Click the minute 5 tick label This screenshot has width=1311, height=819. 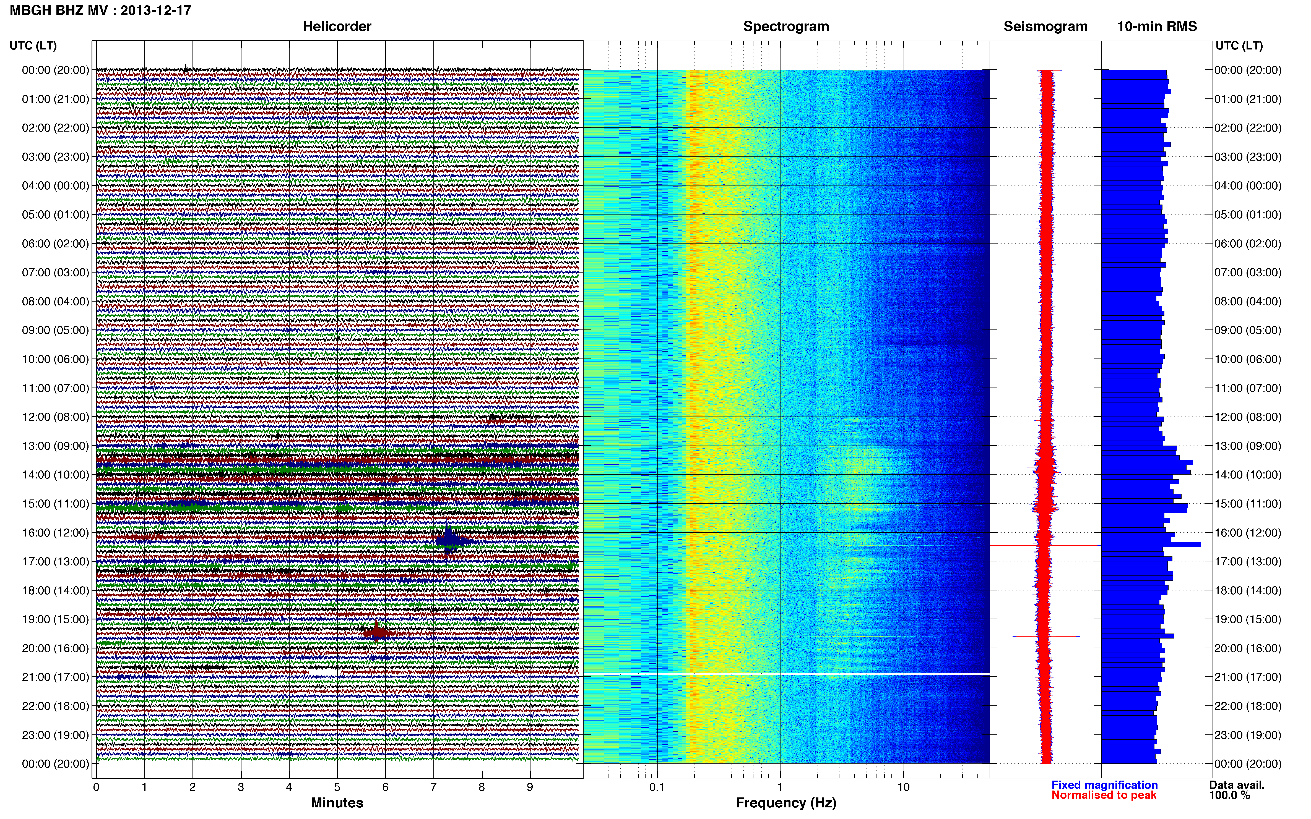point(337,787)
